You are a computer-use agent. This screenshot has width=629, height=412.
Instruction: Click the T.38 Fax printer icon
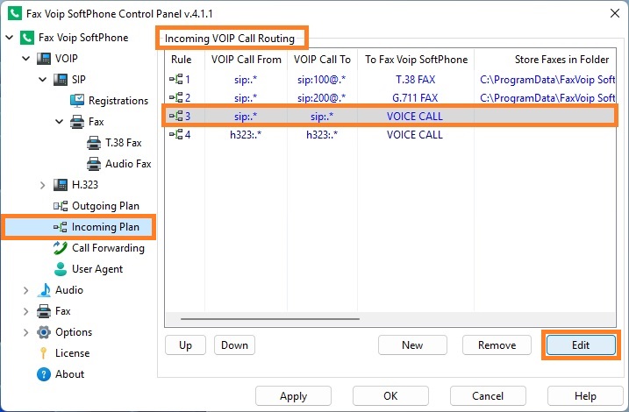pyautogui.click(x=94, y=143)
